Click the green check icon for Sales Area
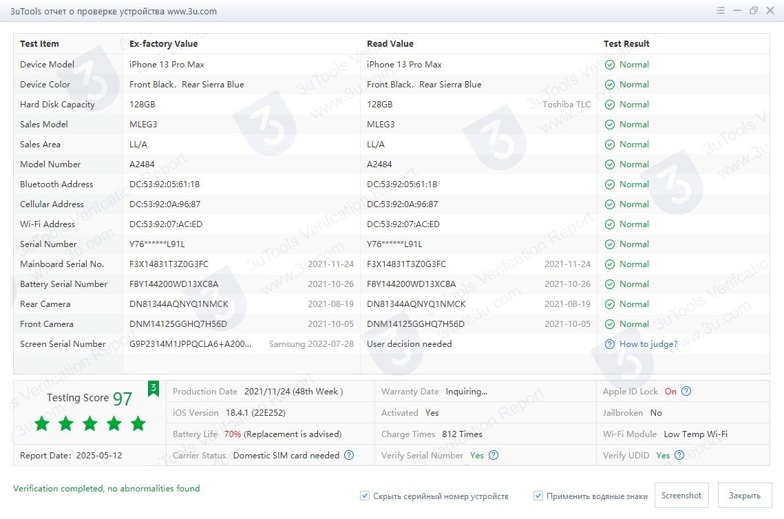The image size is (784, 519). [609, 145]
